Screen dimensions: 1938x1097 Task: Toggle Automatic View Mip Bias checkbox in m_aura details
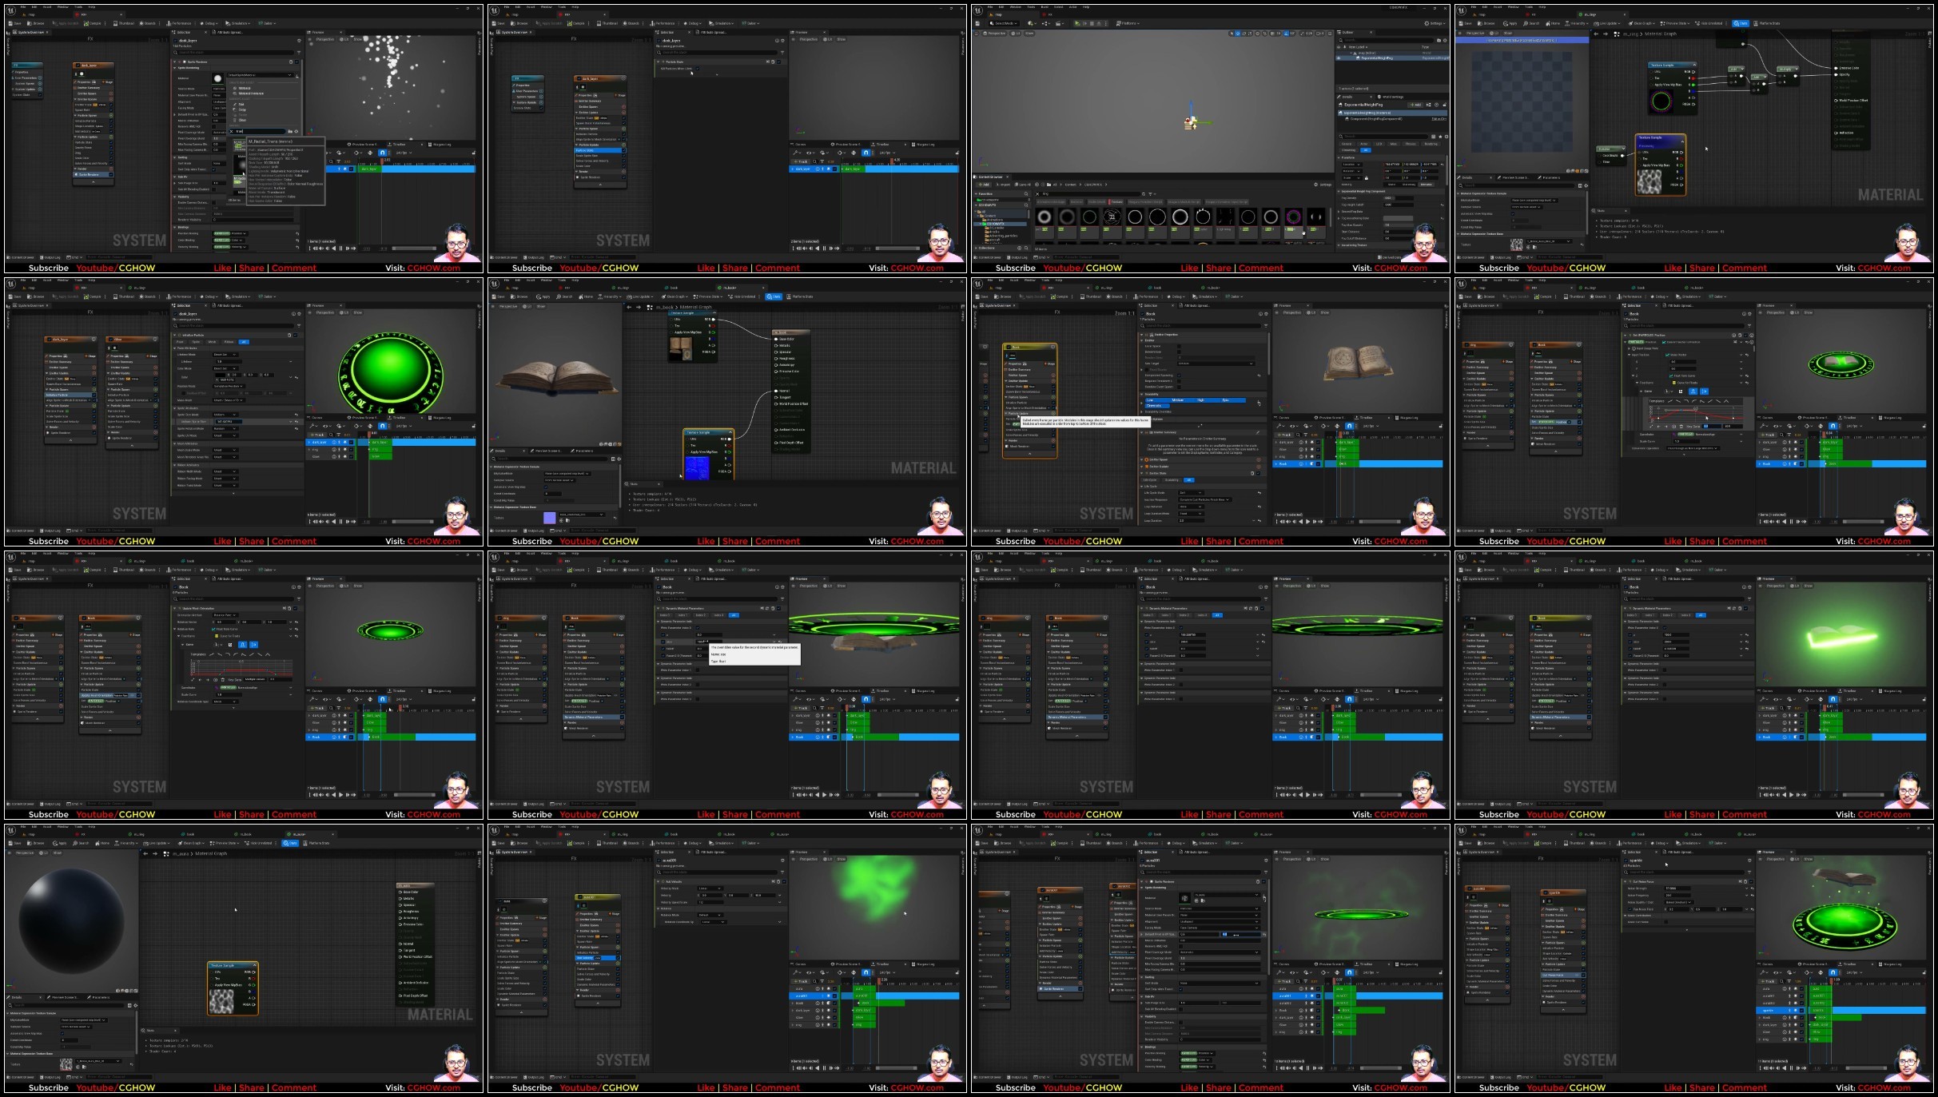coord(62,1033)
